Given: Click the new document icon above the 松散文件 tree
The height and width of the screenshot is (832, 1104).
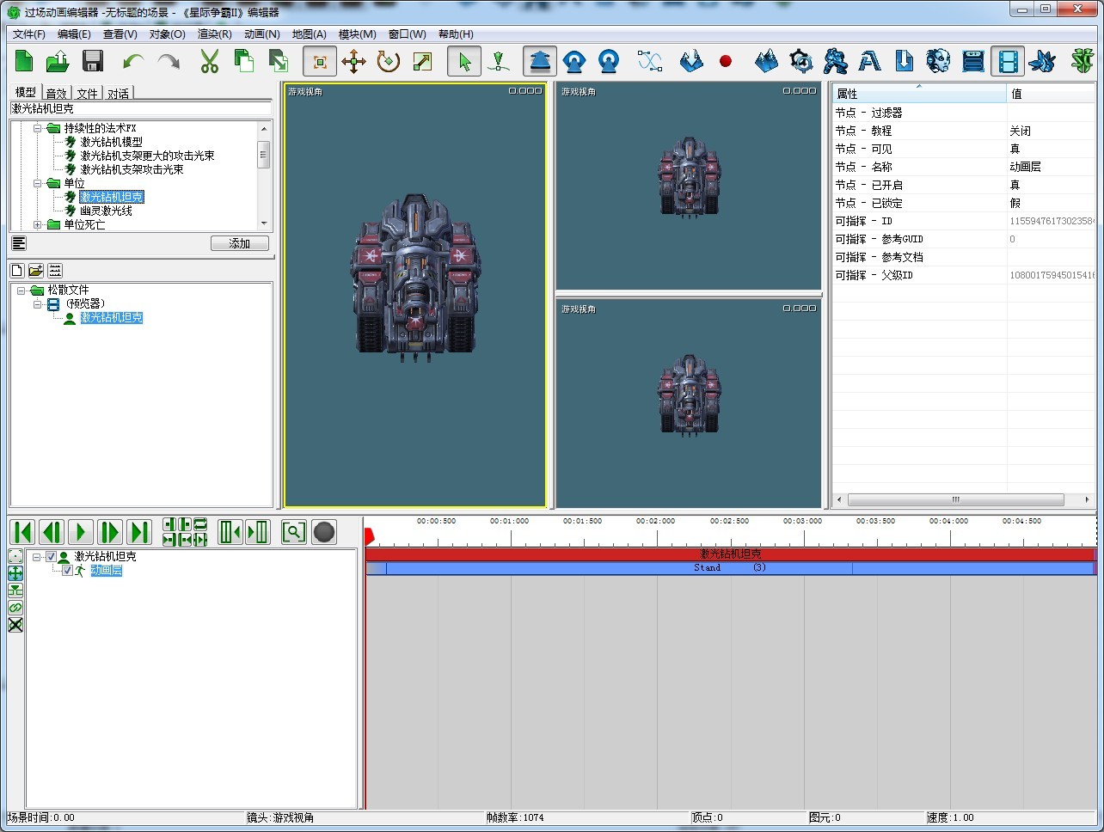Looking at the screenshot, I should coord(17,270).
